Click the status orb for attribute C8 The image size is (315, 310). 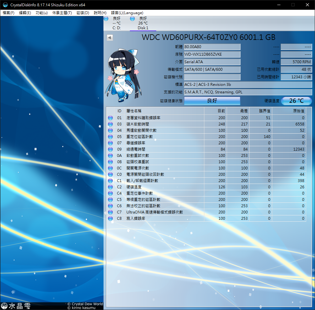(x=110, y=219)
